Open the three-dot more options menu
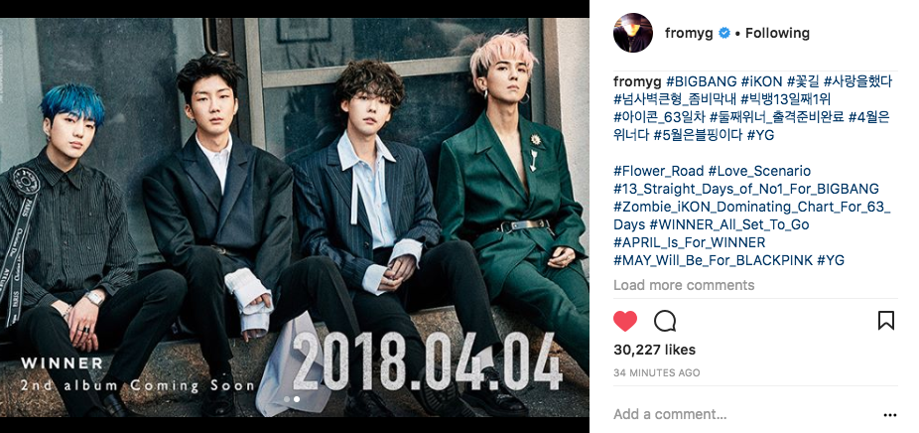Screen dimensions: 919x433 [x=889, y=415]
